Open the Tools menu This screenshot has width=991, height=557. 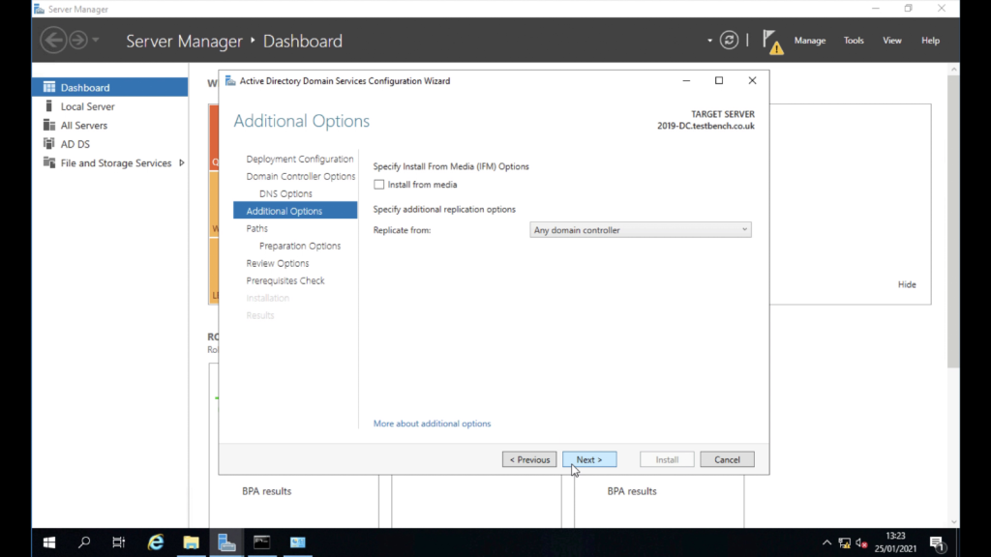[x=853, y=41]
